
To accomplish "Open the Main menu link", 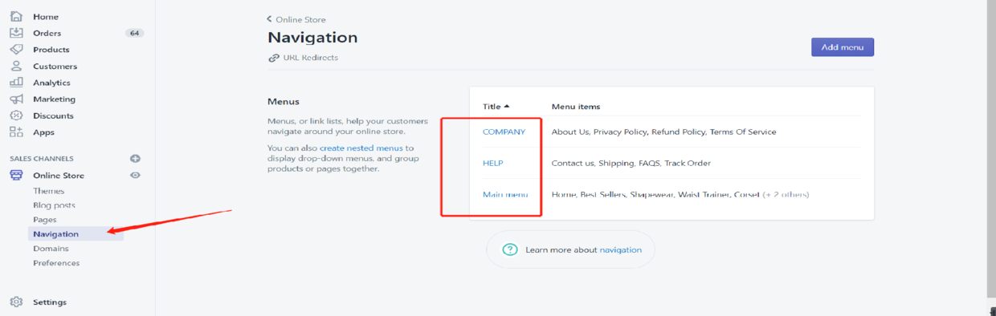I will pyautogui.click(x=504, y=194).
